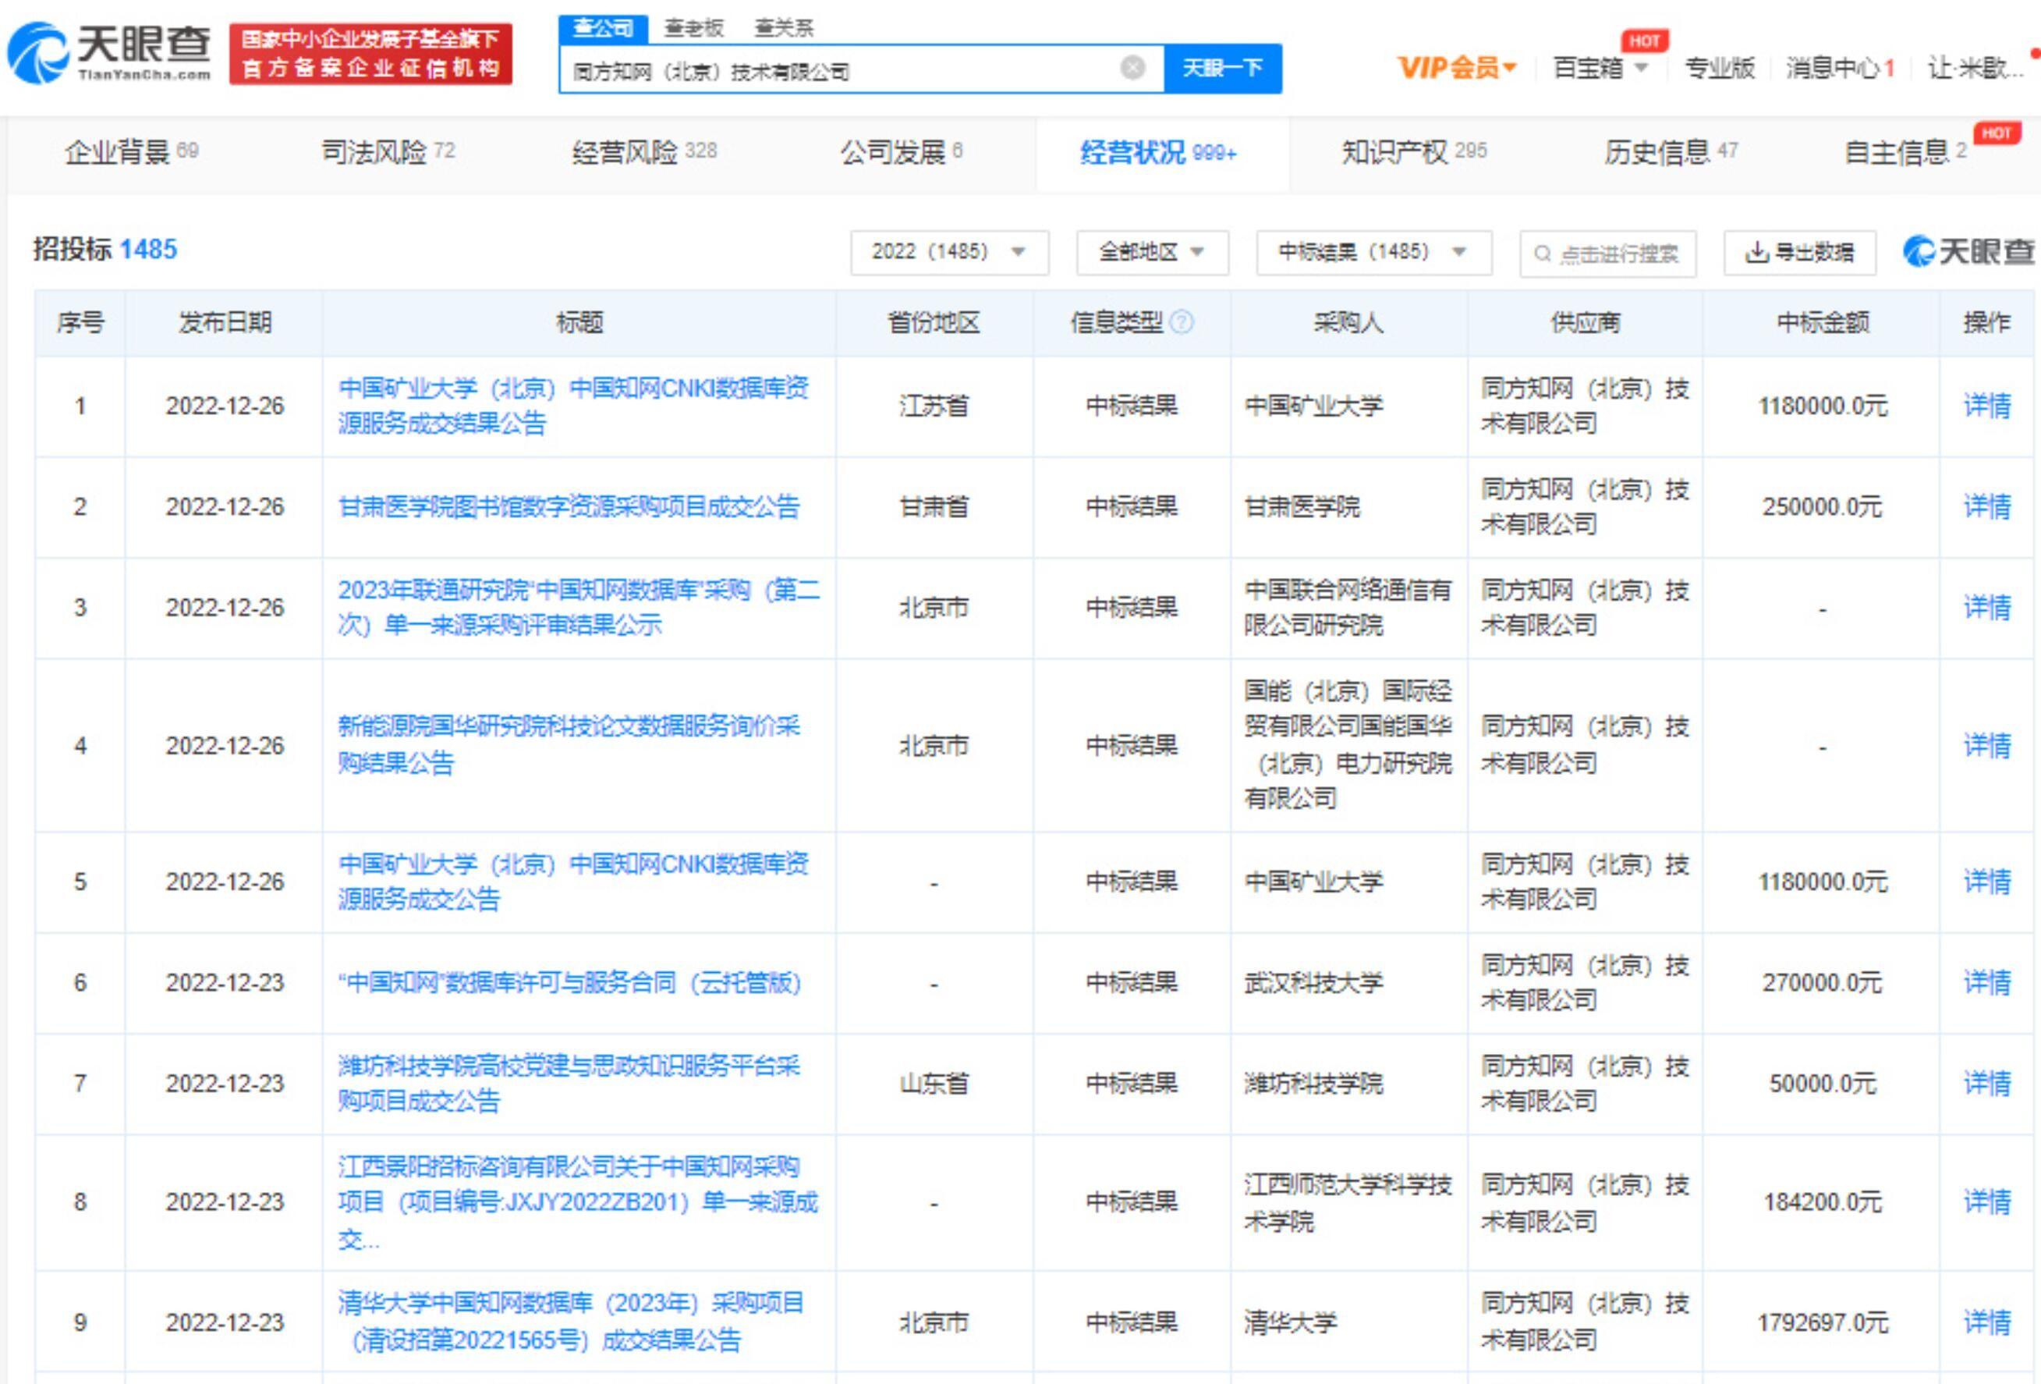Click the Tianyancha logo icon

pos(37,53)
